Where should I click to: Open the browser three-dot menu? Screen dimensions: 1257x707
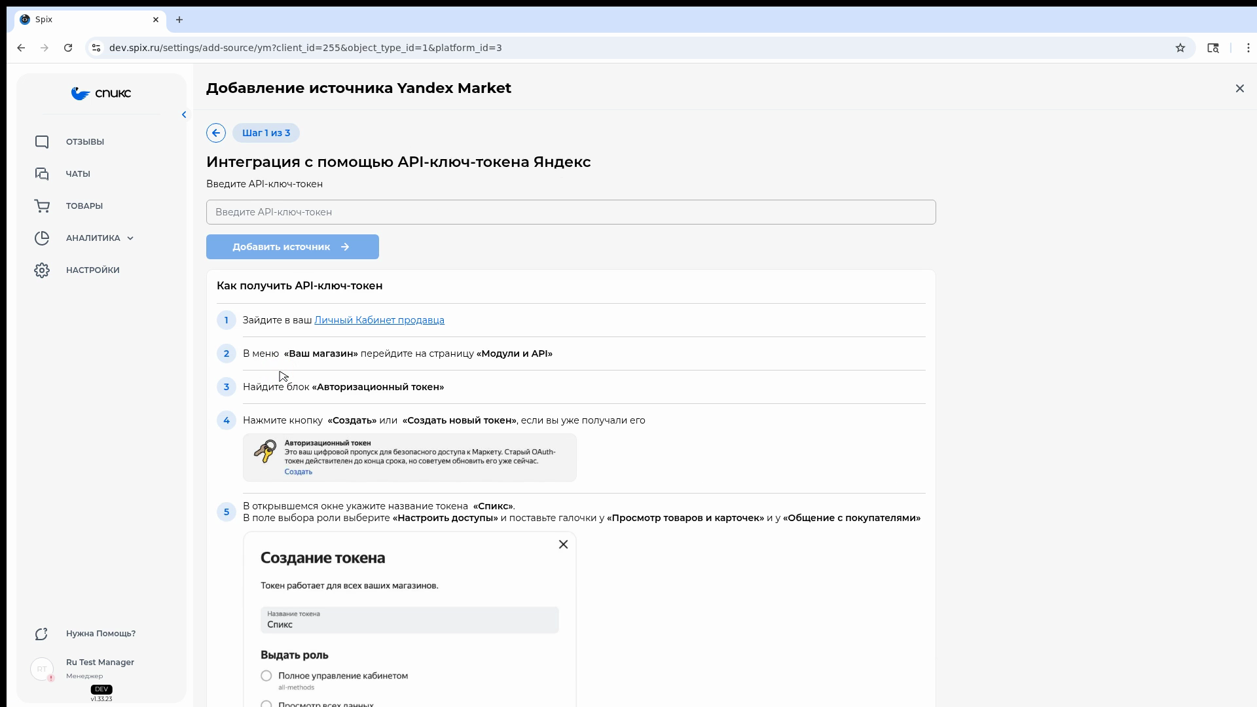(1248, 48)
